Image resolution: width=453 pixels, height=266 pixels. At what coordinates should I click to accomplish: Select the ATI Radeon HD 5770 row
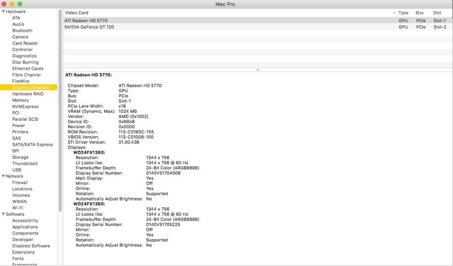click(x=258, y=21)
